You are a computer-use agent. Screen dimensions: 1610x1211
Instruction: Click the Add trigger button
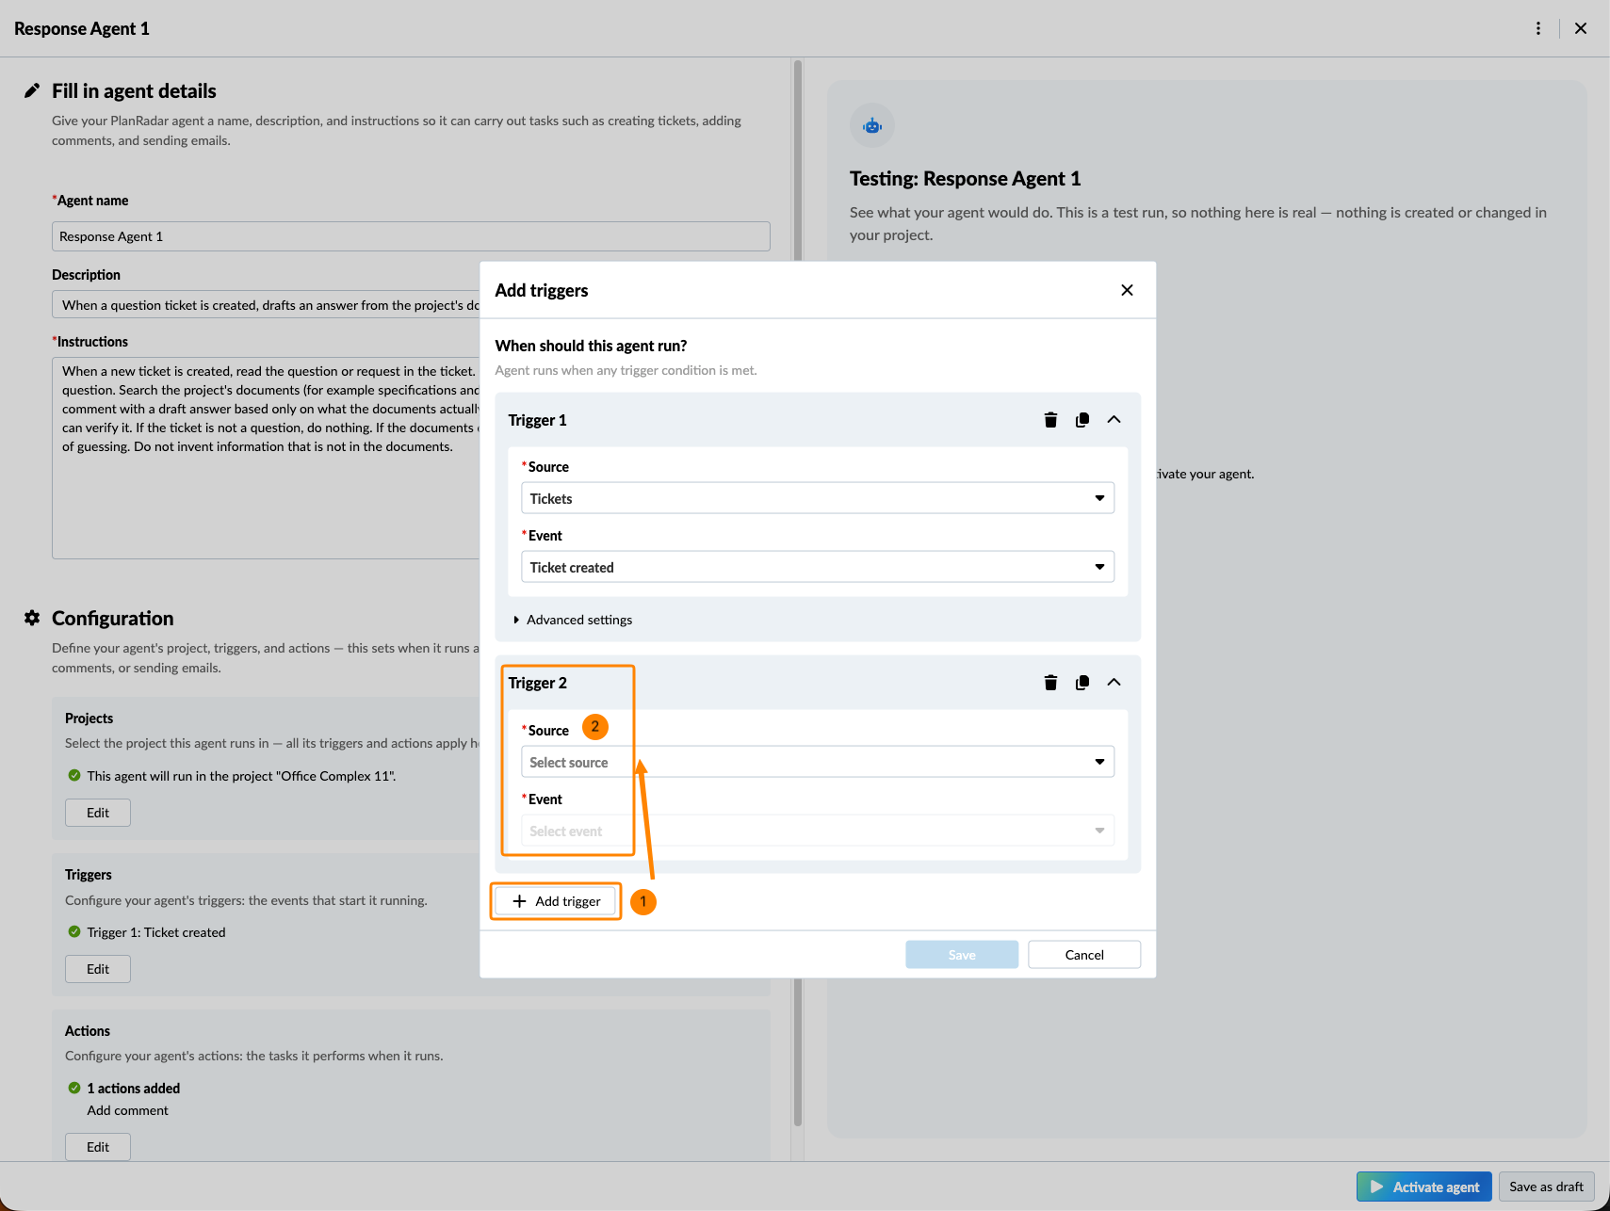point(556,901)
